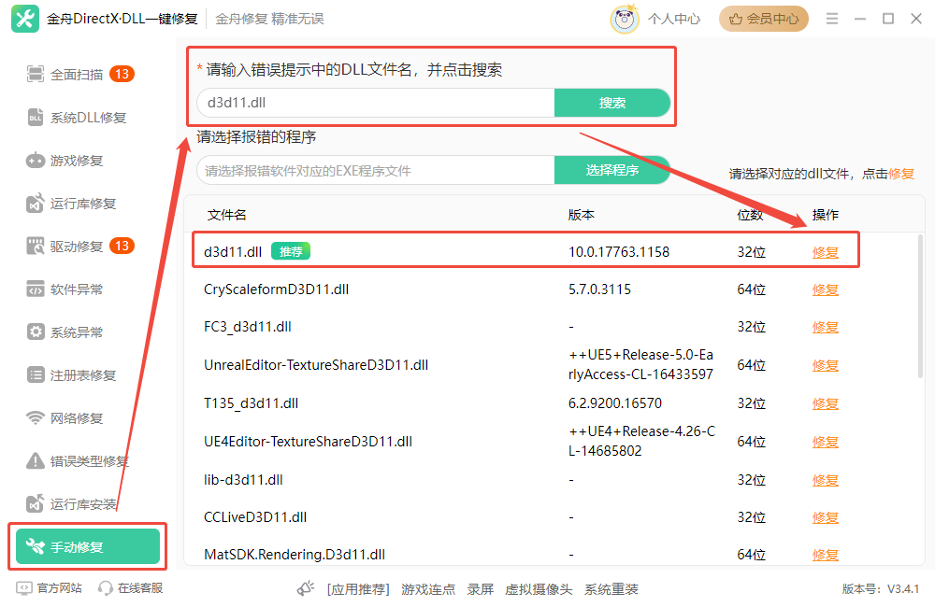Open 虚拟摄像头 virtual camera link

(x=539, y=589)
